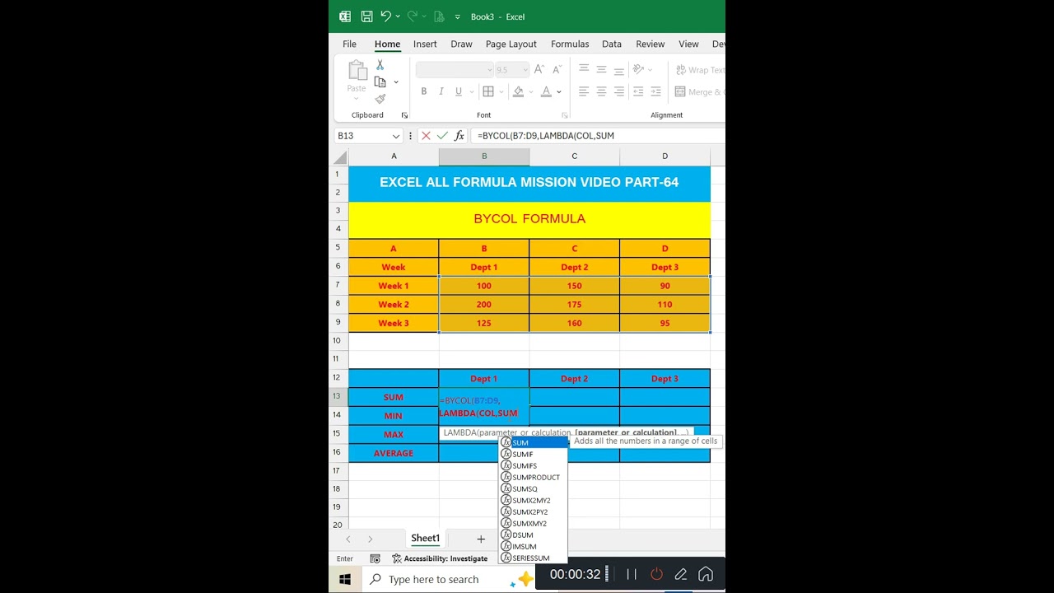This screenshot has height=593, width=1054.
Task: Bottom align the cell content
Action: point(618,69)
